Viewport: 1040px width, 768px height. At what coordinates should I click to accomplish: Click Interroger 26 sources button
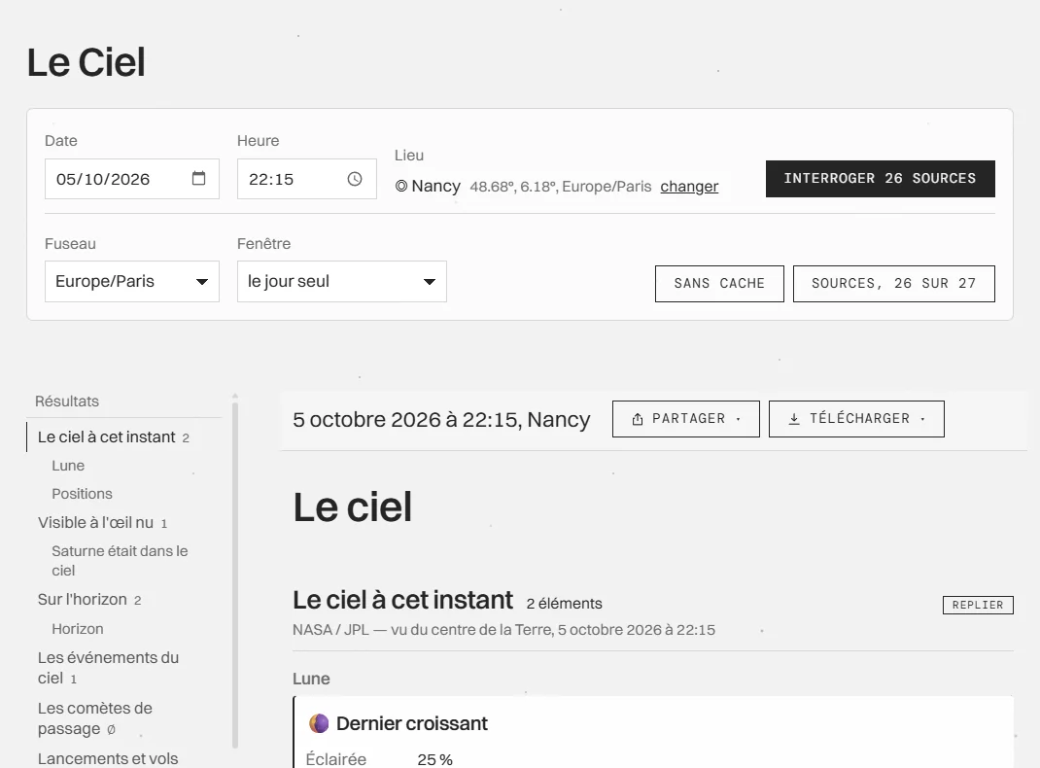[881, 179]
